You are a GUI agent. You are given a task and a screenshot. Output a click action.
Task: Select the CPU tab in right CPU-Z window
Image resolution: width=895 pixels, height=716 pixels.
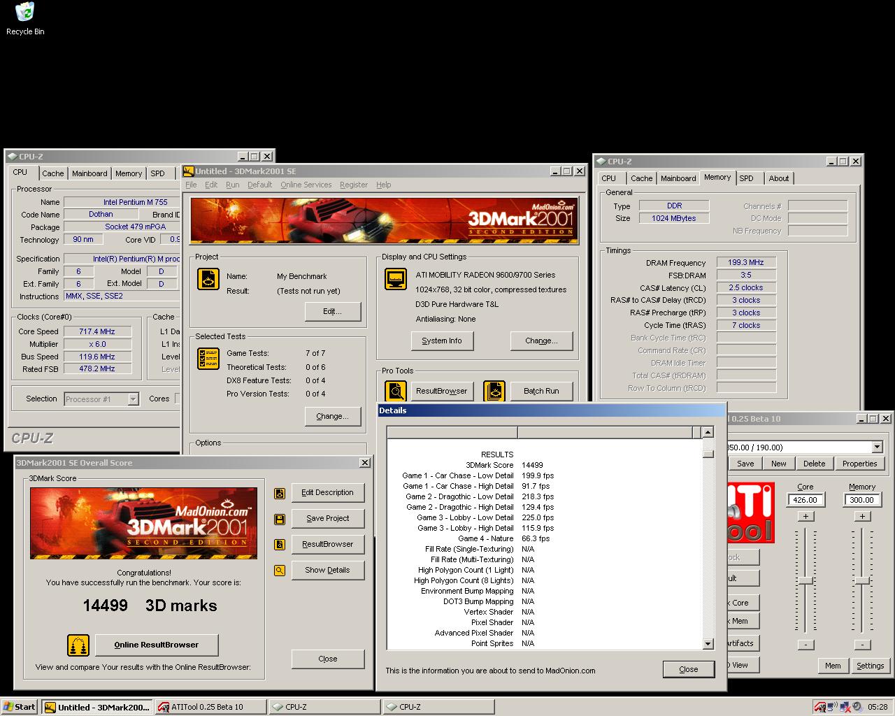[x=609, y=178]
